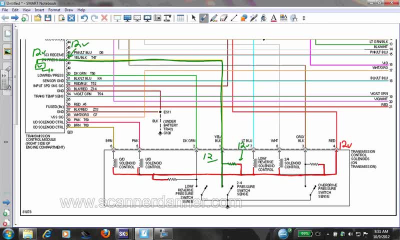The image size is (400, 240).
Task: Save the notebook with floppy disk icon
Action: pos(48,18)
